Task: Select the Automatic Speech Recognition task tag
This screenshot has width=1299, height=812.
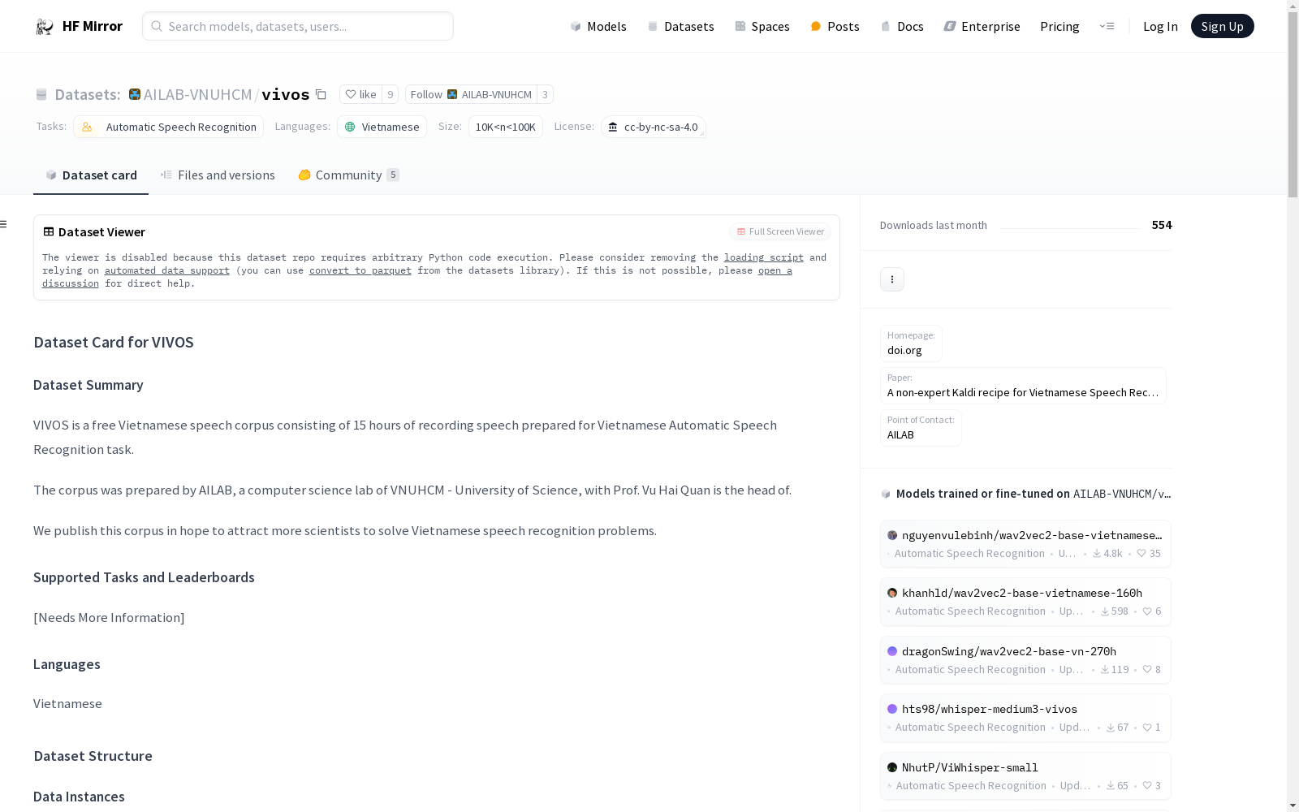Action: coord(168,127)
